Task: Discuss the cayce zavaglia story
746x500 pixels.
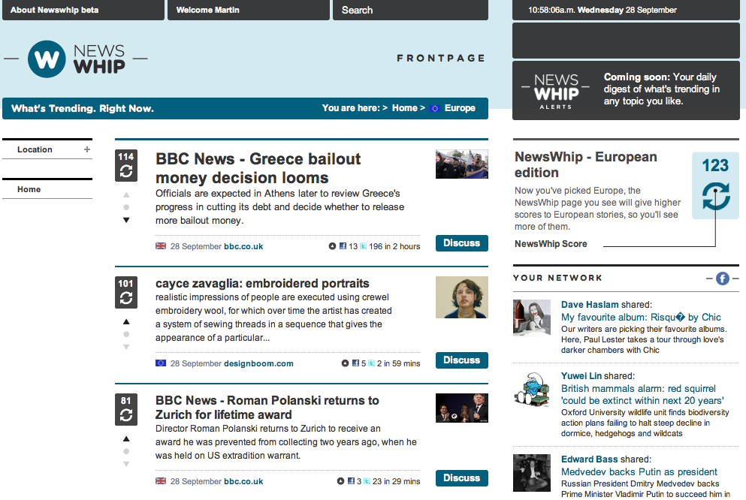Action: click(x=462, y=360)
